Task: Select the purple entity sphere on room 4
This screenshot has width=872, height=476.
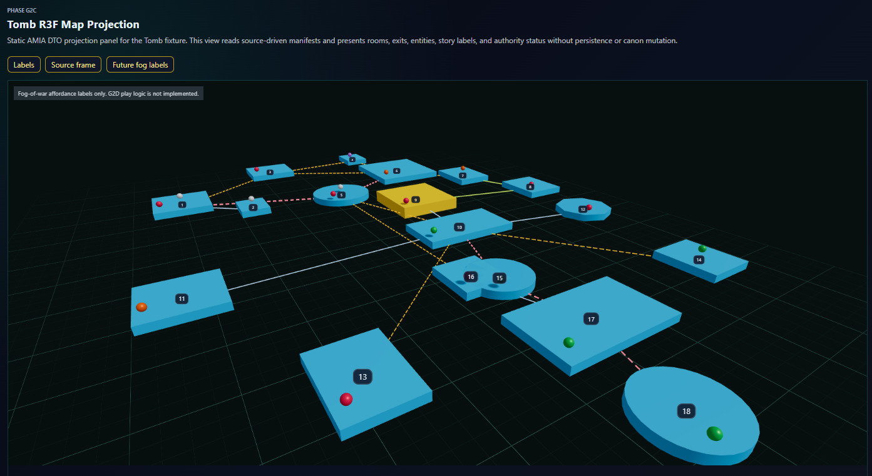Action: (350, 154)
